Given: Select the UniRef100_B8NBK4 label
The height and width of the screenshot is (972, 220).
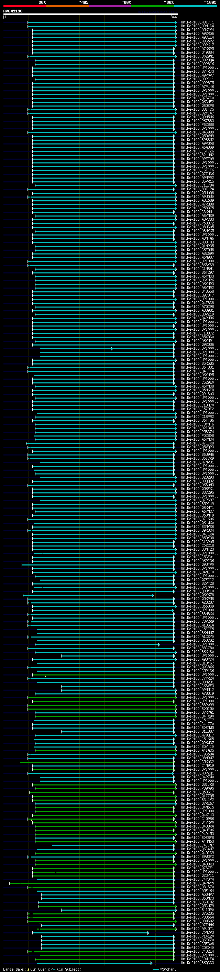Looking at the screenshot, I should point(197,614).
